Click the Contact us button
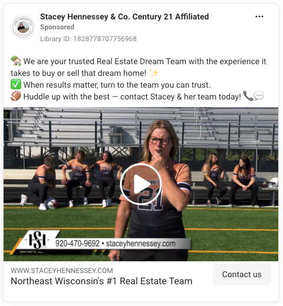283x306 pixels. tap(242, 274)
